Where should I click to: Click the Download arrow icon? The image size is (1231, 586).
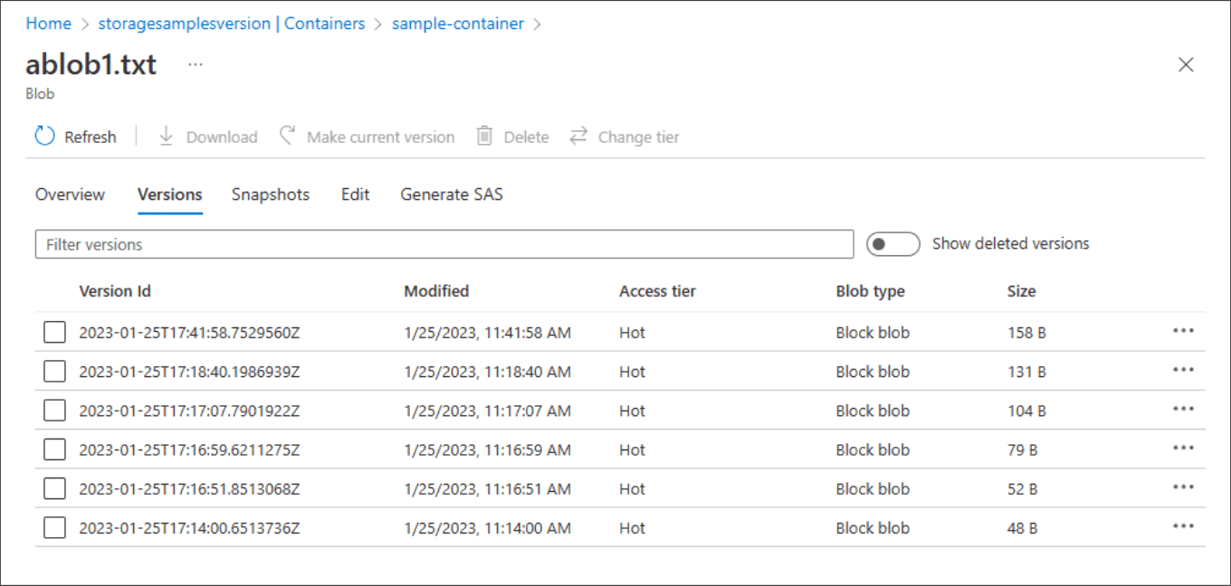point(166,137)
